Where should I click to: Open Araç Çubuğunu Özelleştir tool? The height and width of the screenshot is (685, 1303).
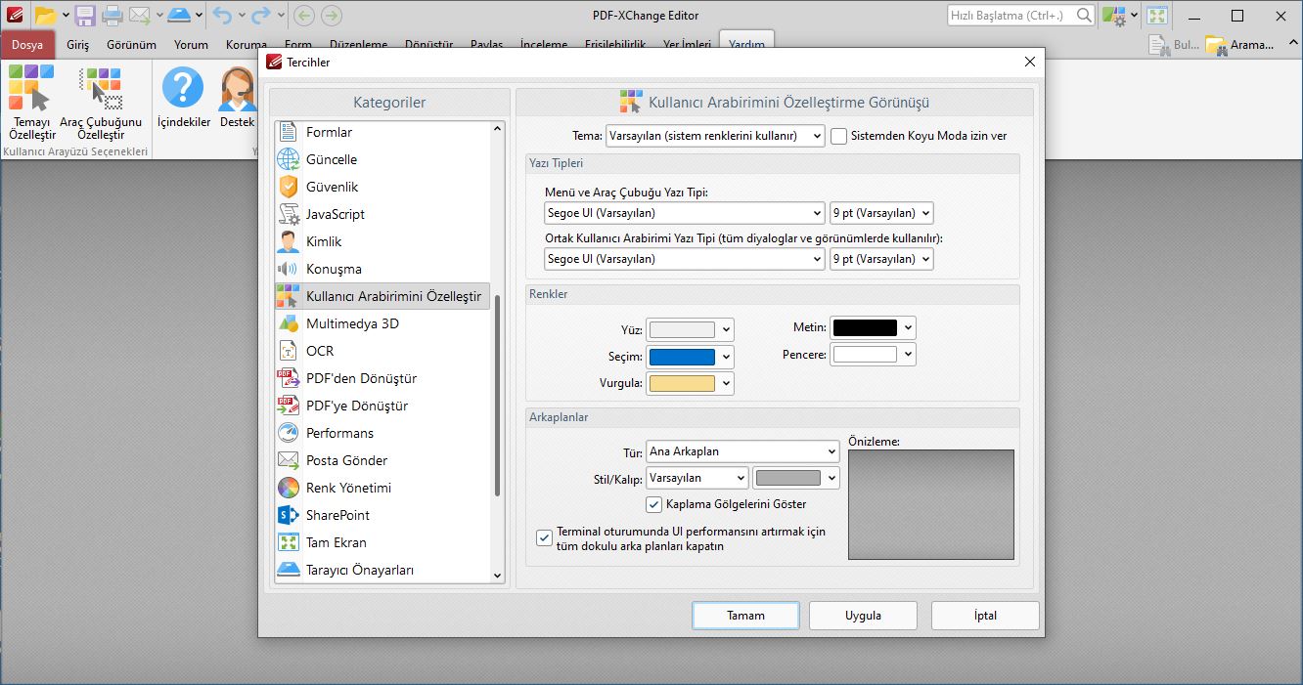pos(101,102)
